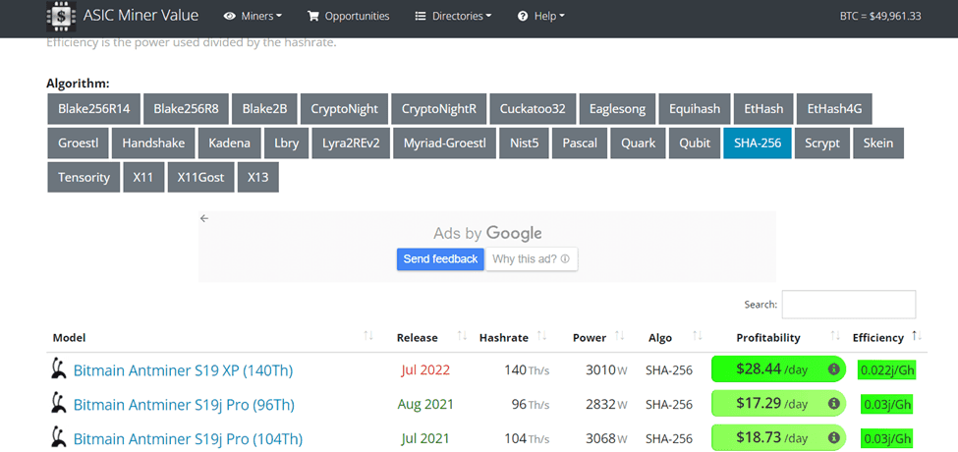Choose the Nist5 algorithm
The height and width of the screenshot is (452, 958).
pyautogui.click(x=525, y=143)
